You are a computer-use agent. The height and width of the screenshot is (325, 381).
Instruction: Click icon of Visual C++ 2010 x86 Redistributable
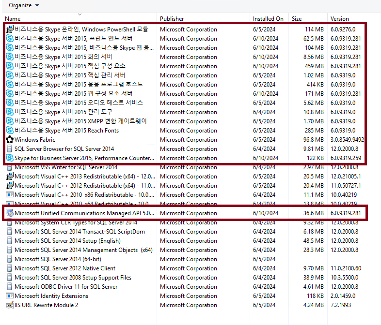[x=10, y=195]
